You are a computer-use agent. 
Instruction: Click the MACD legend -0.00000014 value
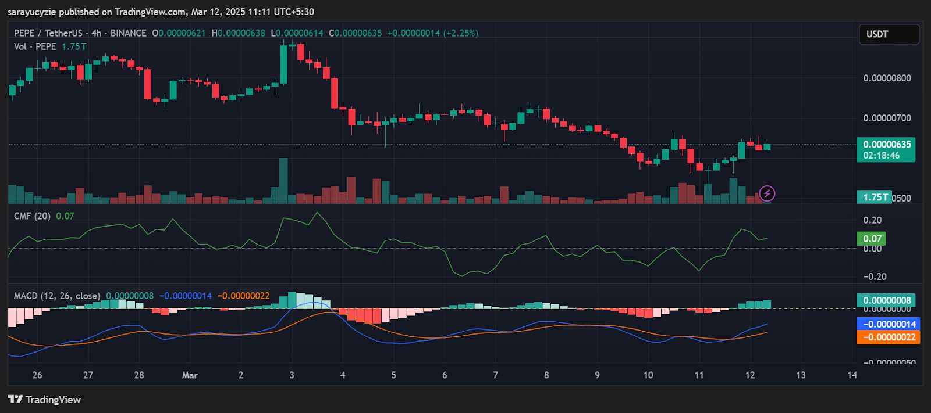[186, 296]
